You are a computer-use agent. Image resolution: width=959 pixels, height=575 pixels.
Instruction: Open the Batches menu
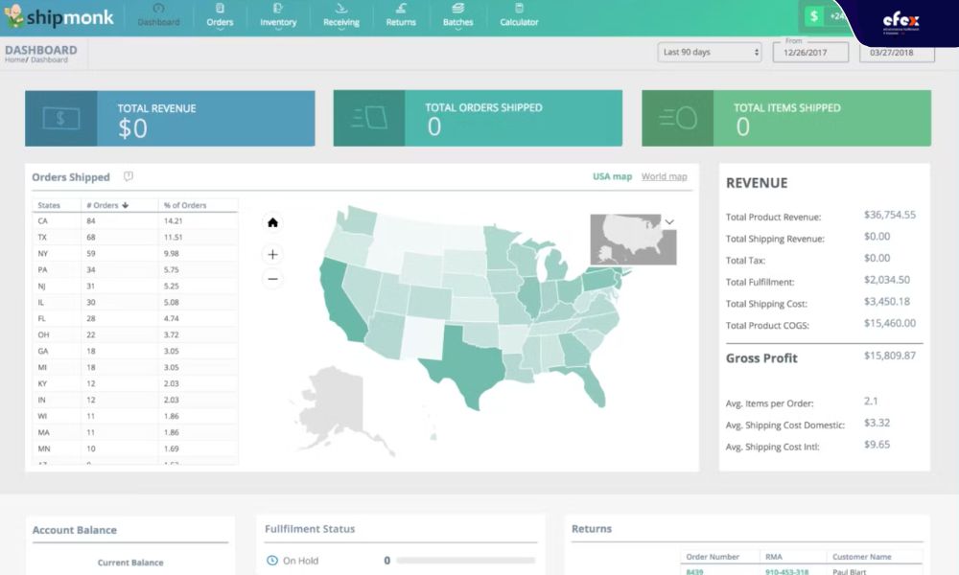458,16
